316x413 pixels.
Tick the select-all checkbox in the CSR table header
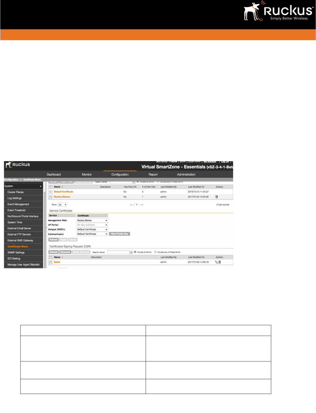[51, 257]
